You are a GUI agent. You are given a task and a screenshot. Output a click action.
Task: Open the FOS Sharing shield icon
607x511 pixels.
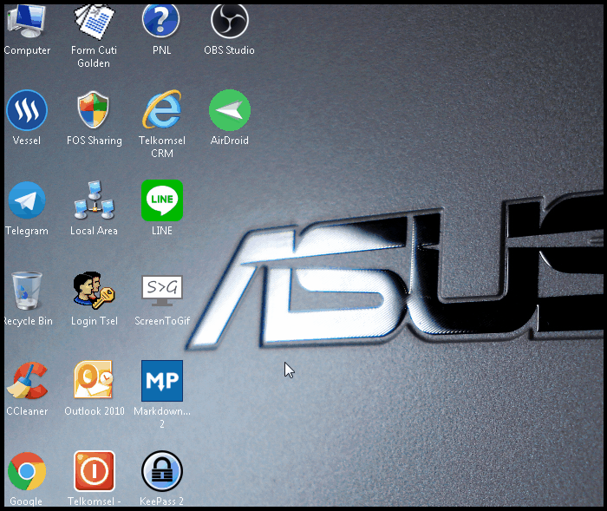click(94, 109)
